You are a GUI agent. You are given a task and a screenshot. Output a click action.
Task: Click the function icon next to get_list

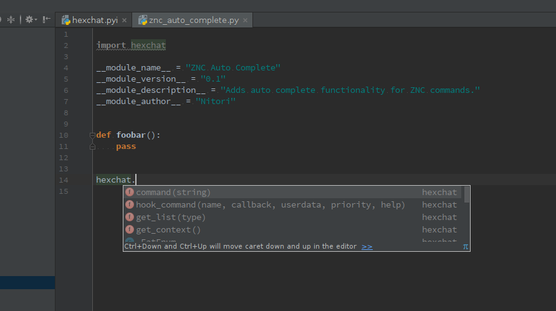click(x=130, y=218)
